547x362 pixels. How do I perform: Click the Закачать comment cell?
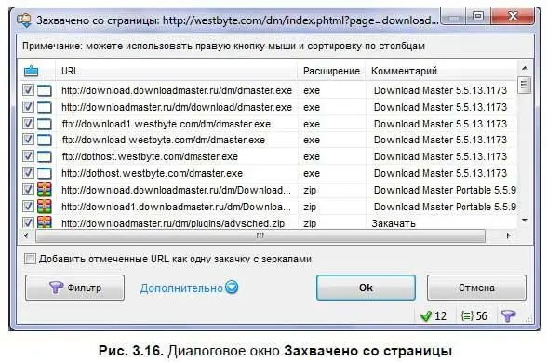tap(394, 223)
